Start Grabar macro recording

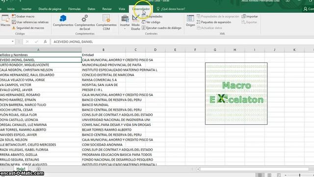(23, 16)
